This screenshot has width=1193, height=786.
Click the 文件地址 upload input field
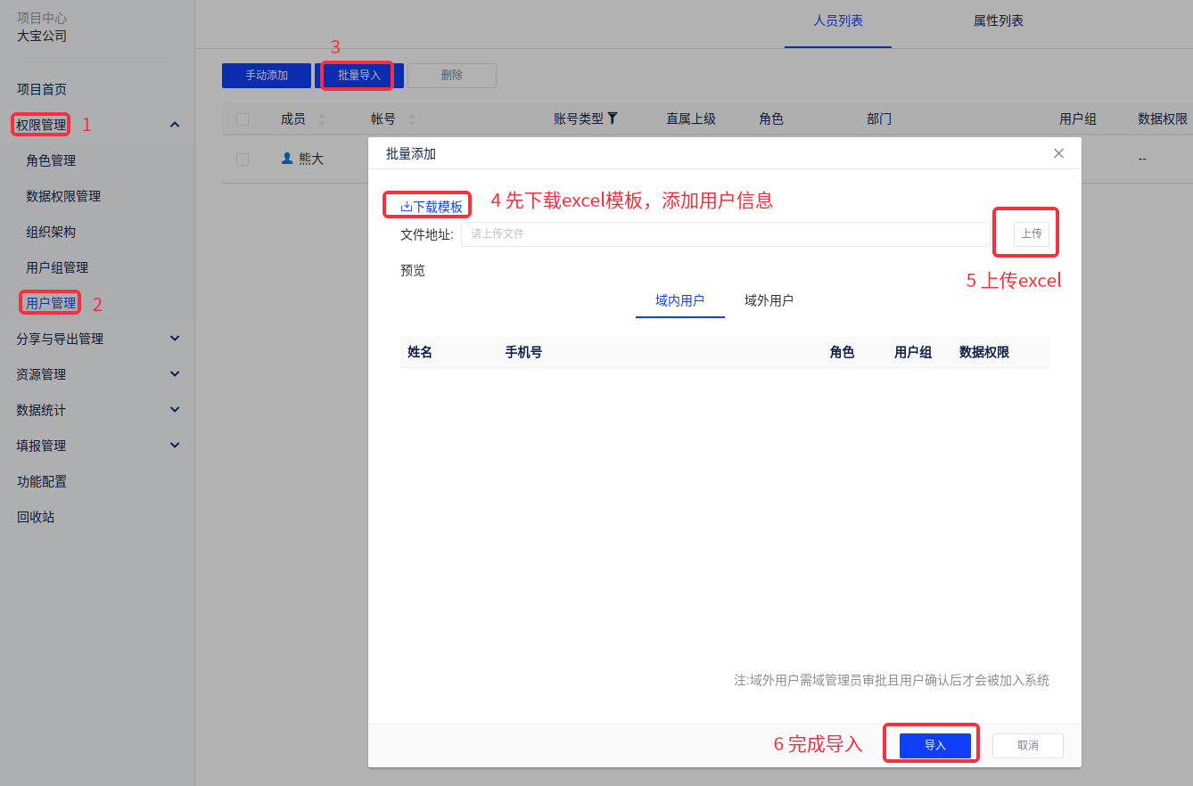tap(724, 234)
